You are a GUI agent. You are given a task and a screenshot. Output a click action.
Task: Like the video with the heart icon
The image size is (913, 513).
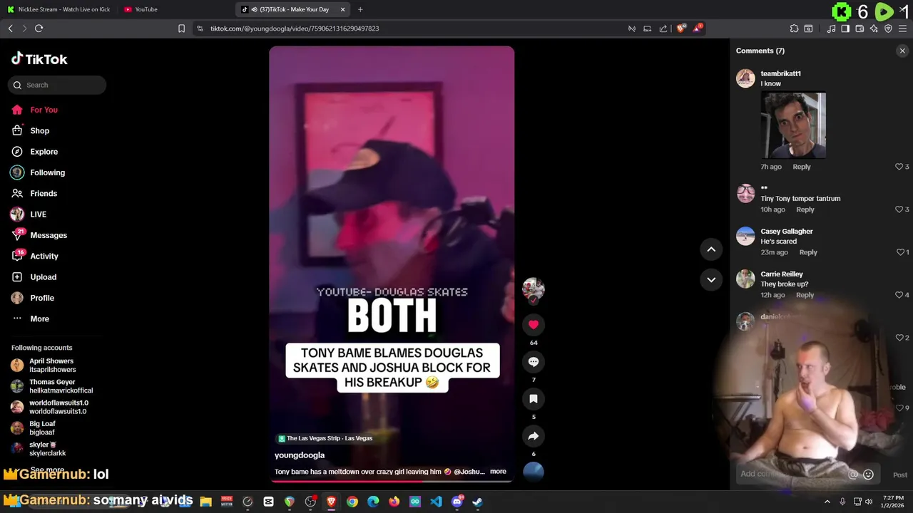[534, 325]
